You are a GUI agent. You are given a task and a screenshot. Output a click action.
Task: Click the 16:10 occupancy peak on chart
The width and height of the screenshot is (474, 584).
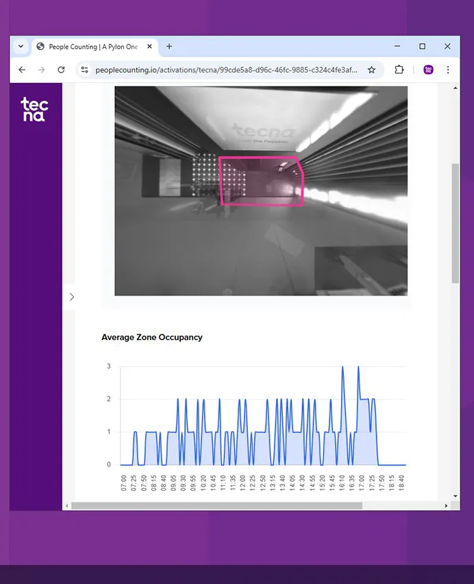click(342, 367)
